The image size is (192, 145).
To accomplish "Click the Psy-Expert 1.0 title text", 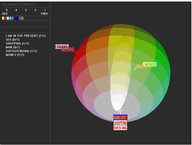I will coord(19,4).
